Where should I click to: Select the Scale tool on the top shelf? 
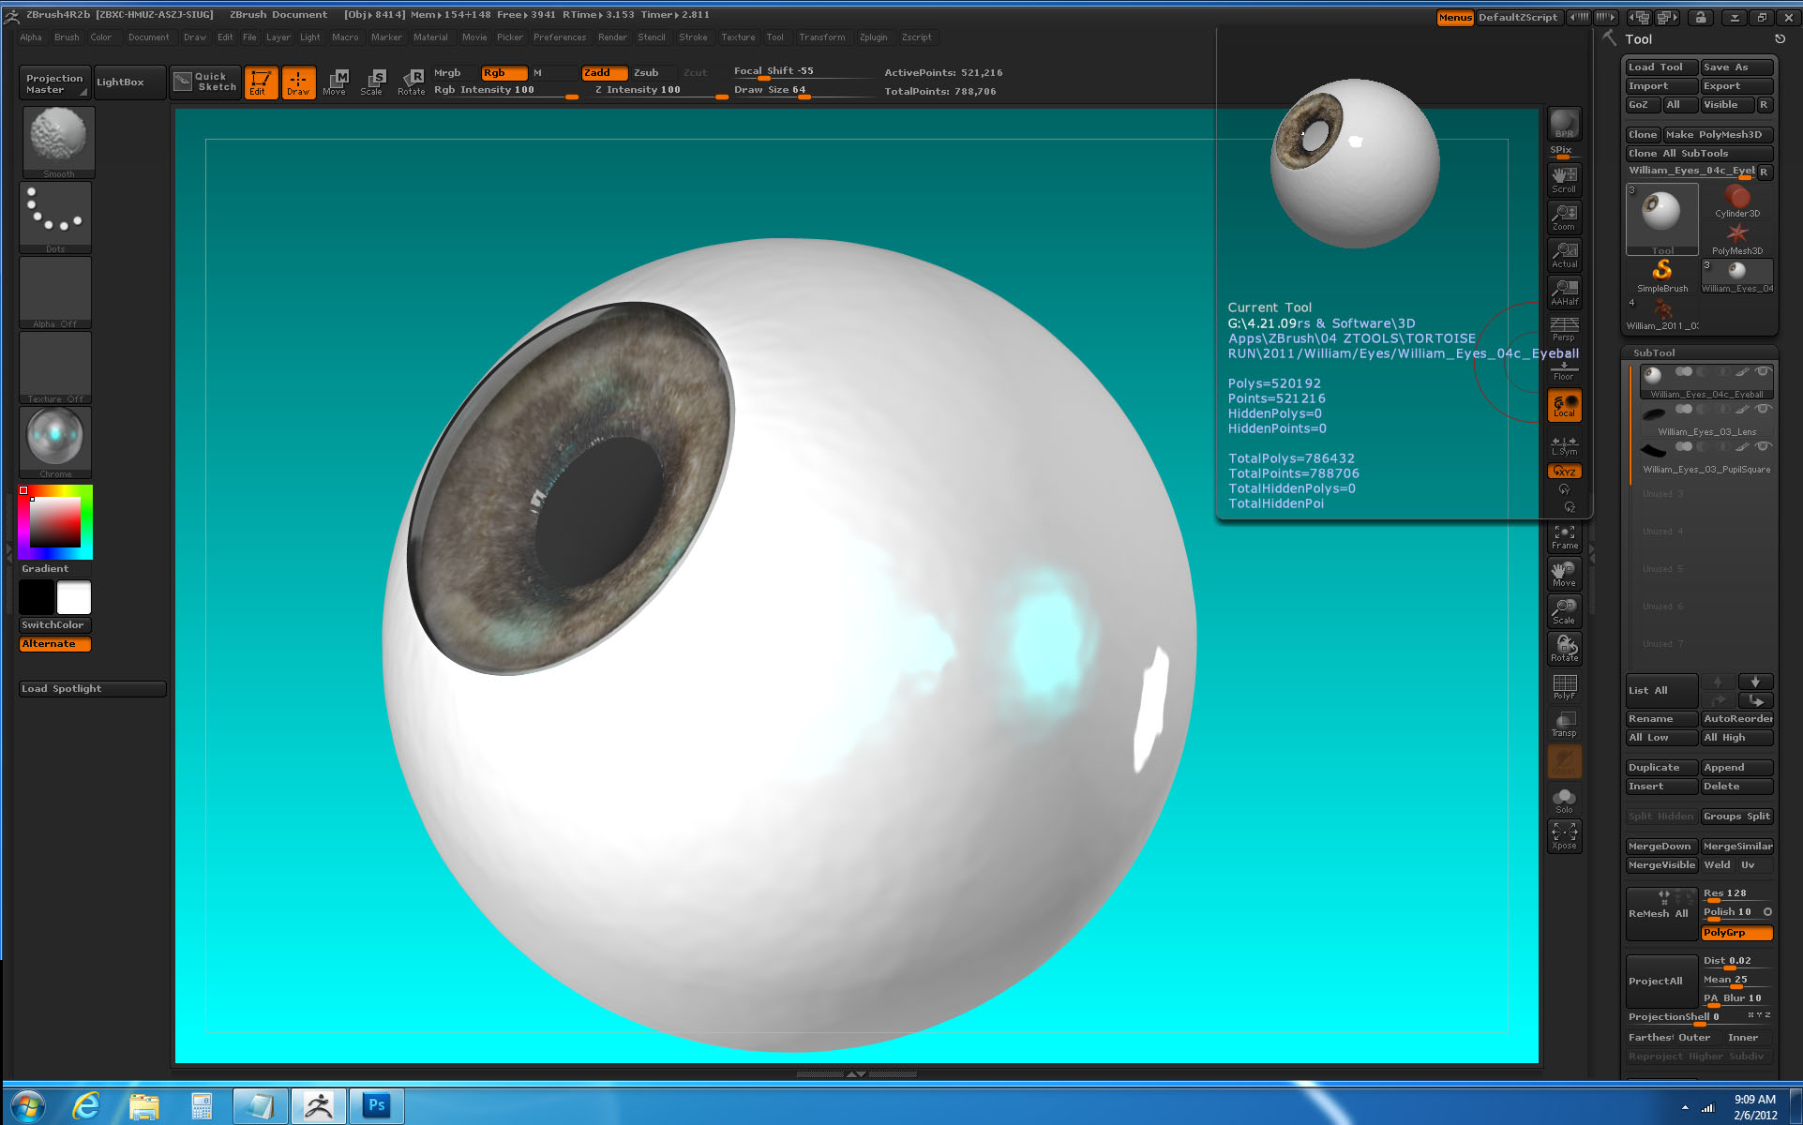click(375, 82)
